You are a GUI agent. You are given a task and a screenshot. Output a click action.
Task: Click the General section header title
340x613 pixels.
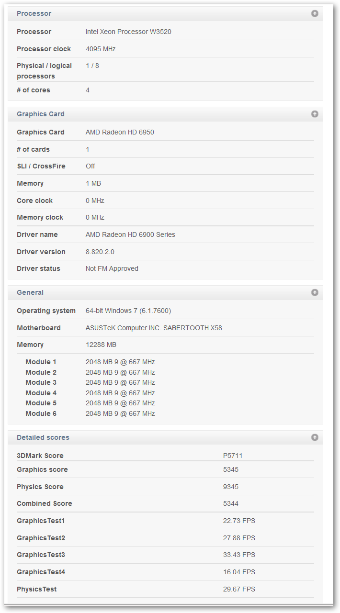(30, 292)
